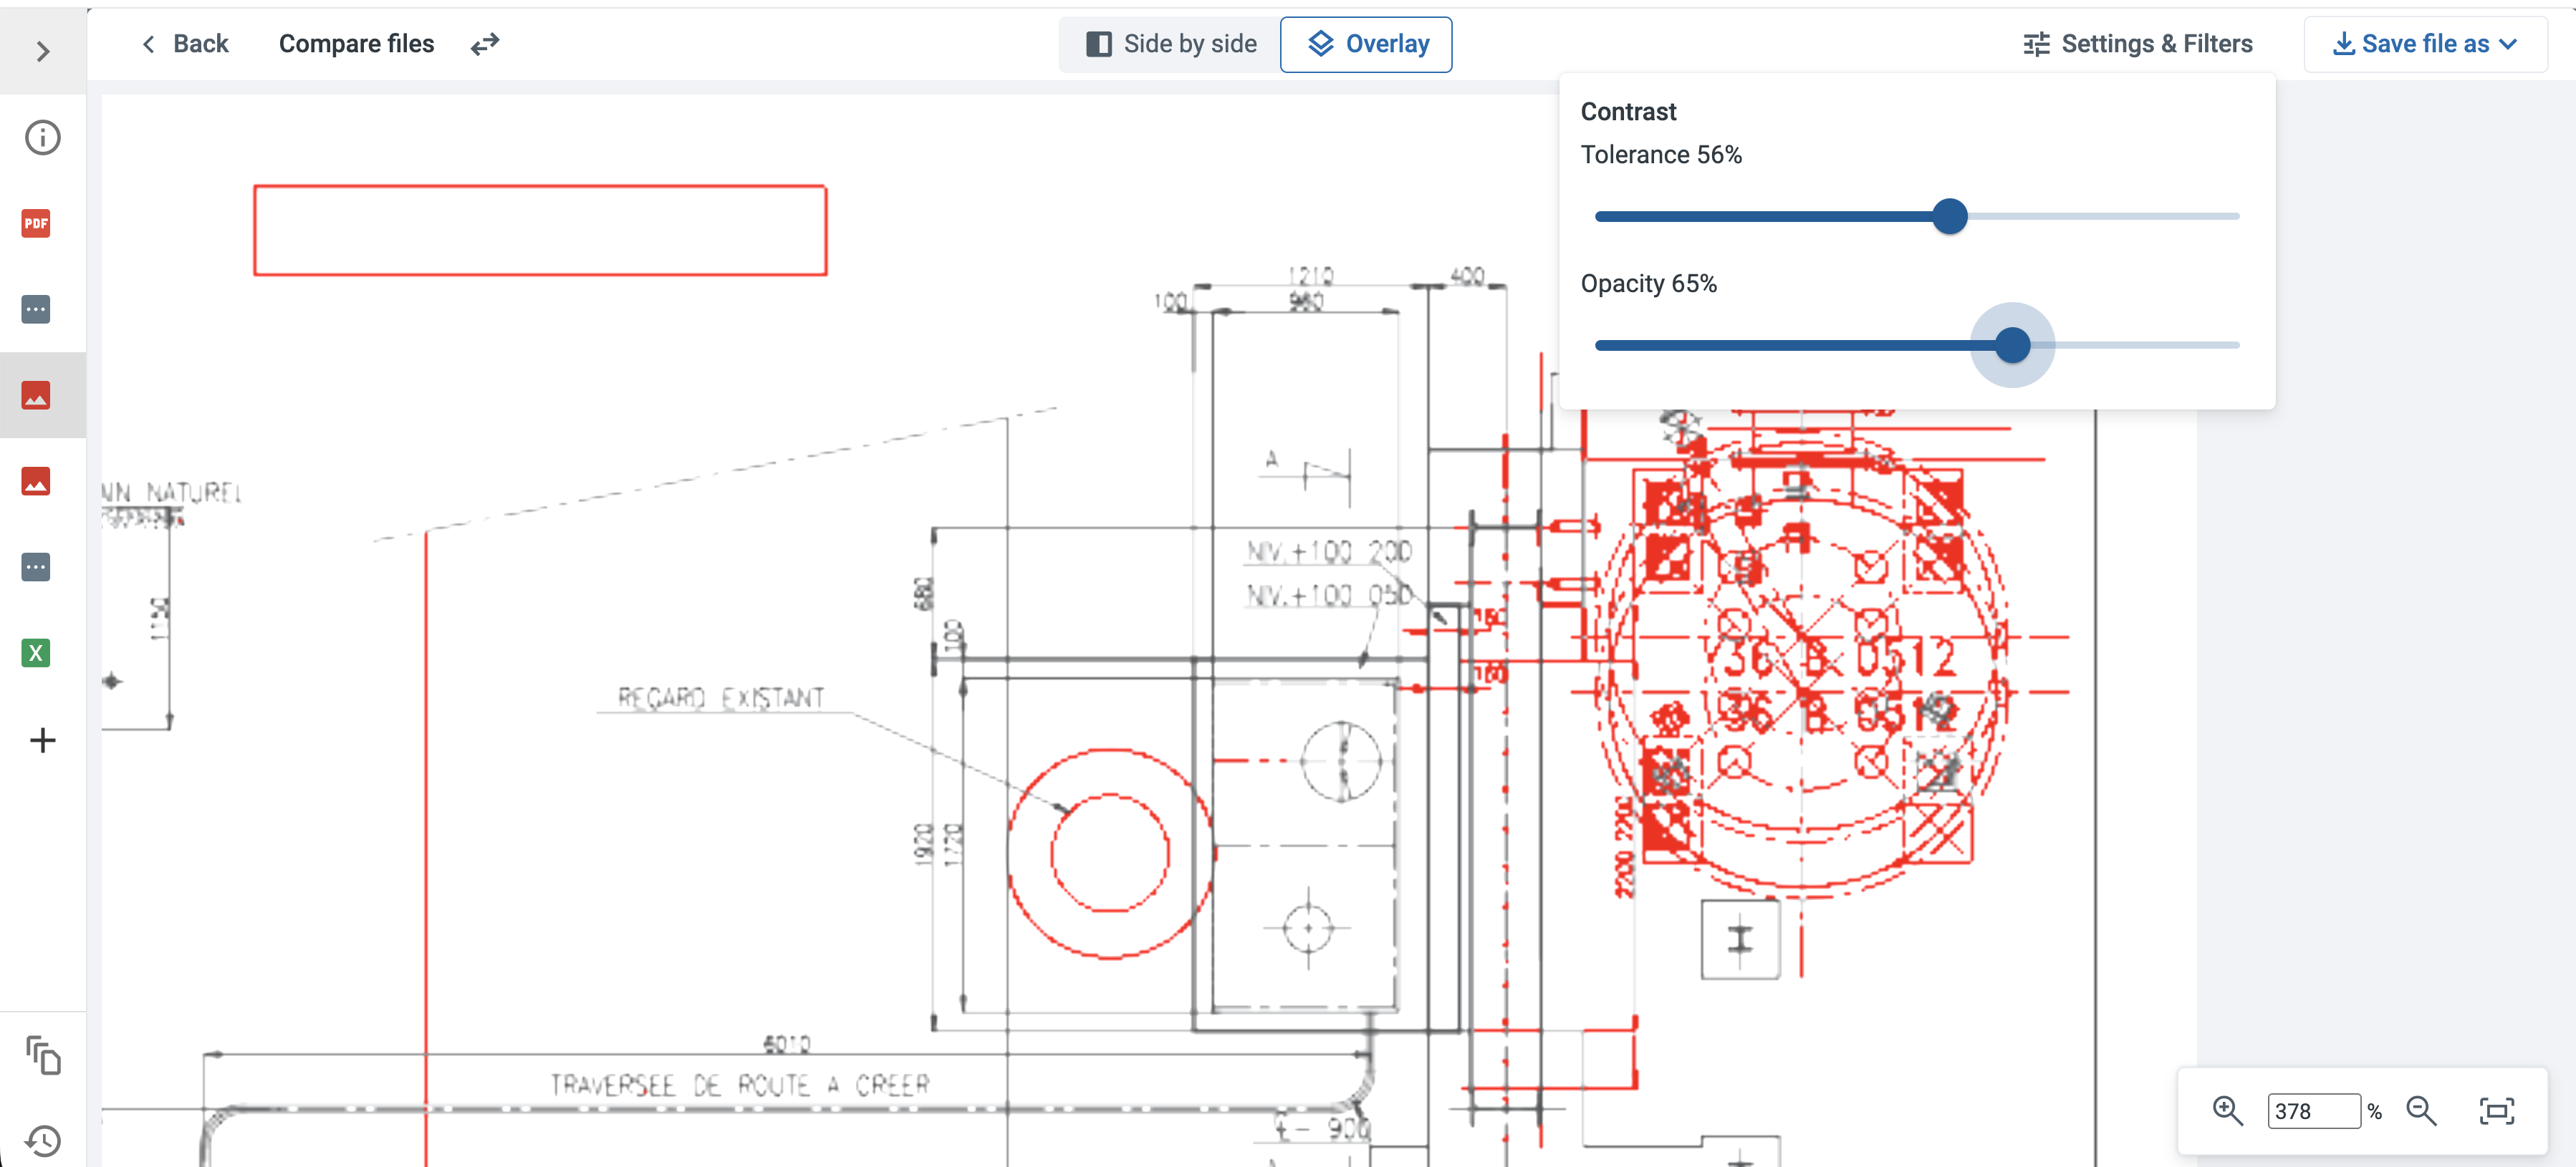Viewport: 2576px width, 1167px height.
Task: Open the version history icon
Action: tap(43, 1141)
